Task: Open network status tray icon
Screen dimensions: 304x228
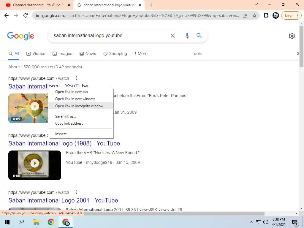Action: pyautogui.click(x=259, y=222)
